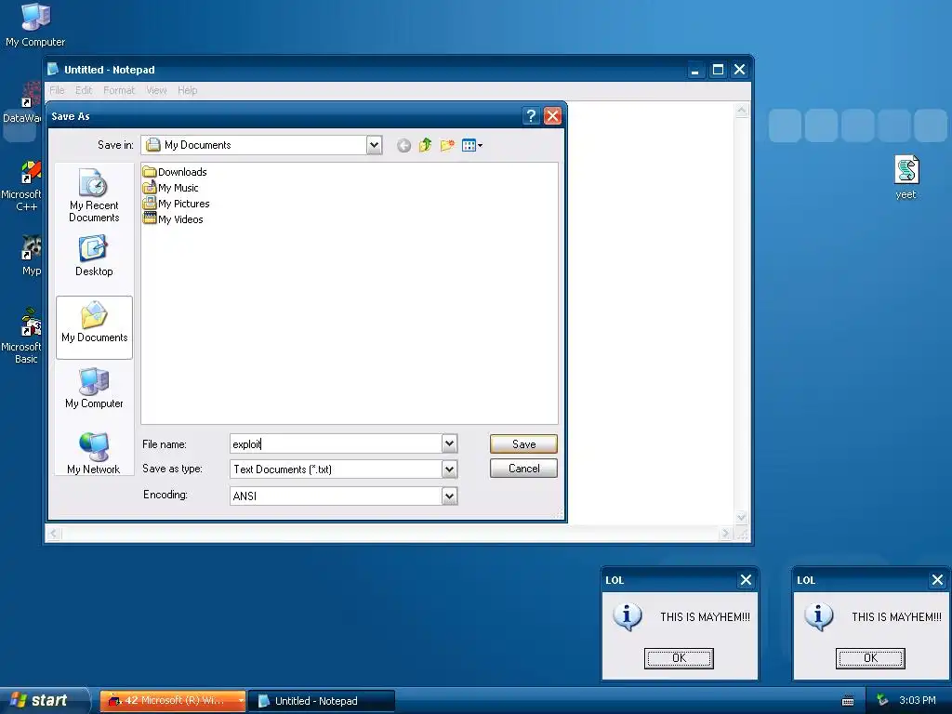Click Notepad vertical scrollbar down arrow

tap(741, 518)
